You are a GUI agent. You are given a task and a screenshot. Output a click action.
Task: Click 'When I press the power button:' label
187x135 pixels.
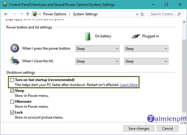(x=46, y=49)
